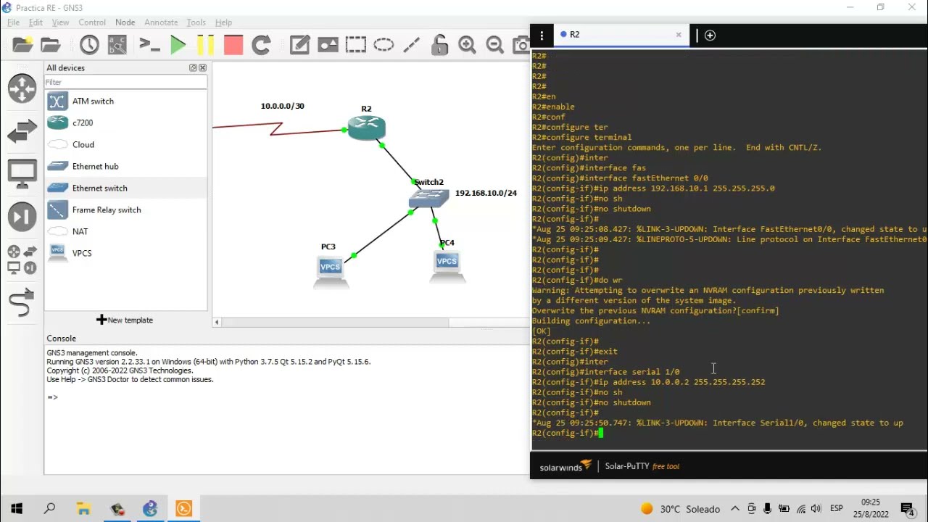Open the Solar-PuTTY taskbar icon
The image size is (928, 522).
click(183, 509)
